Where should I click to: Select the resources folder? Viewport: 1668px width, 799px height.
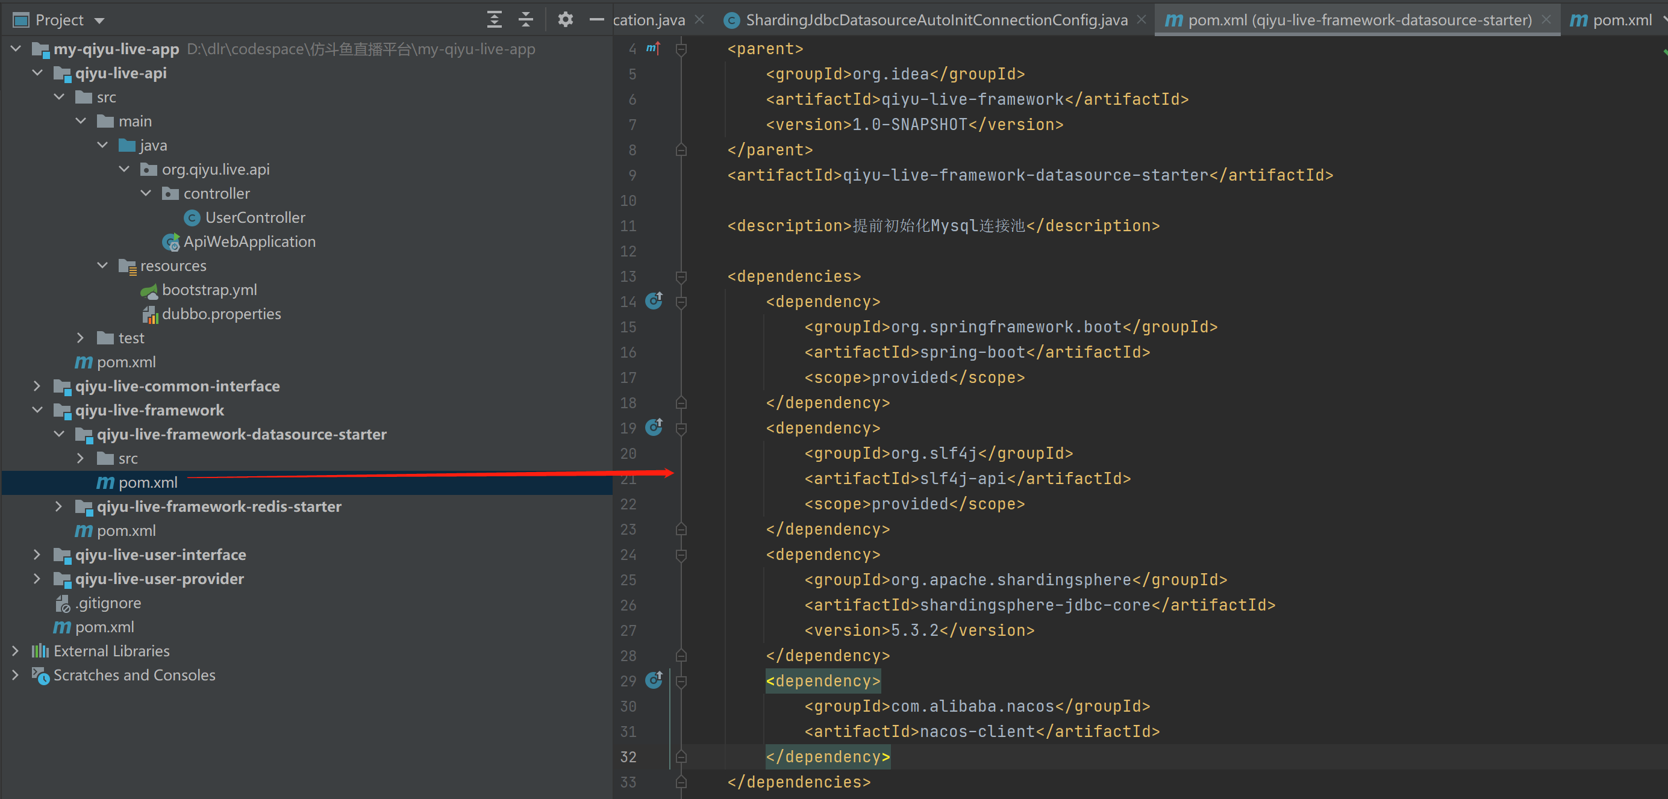(173, 266)
